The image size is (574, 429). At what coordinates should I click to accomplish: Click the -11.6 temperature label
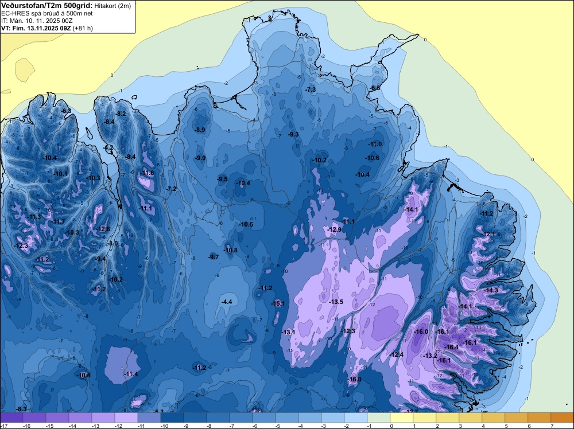point(147,173)
